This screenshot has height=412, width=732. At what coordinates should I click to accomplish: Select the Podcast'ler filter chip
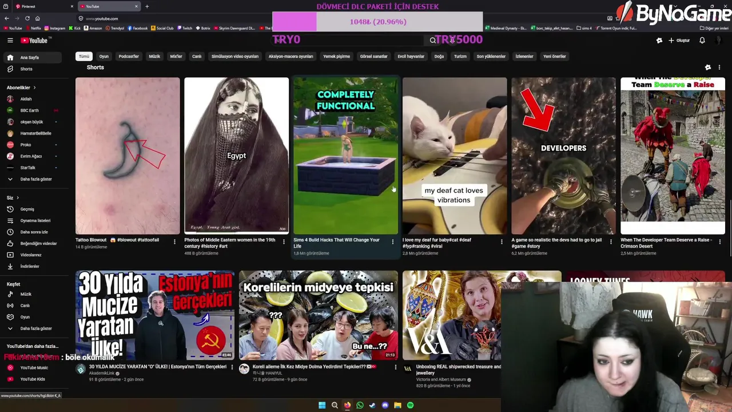tap(129, 56)
